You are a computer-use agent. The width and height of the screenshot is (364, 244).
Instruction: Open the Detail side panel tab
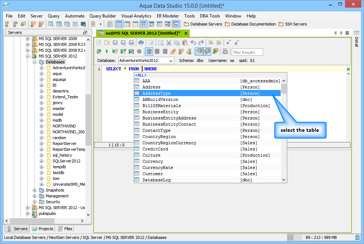357,38
